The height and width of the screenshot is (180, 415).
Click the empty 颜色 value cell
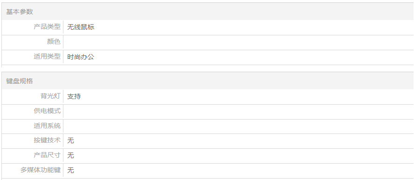pyautogui.click(x=238, y=42)
